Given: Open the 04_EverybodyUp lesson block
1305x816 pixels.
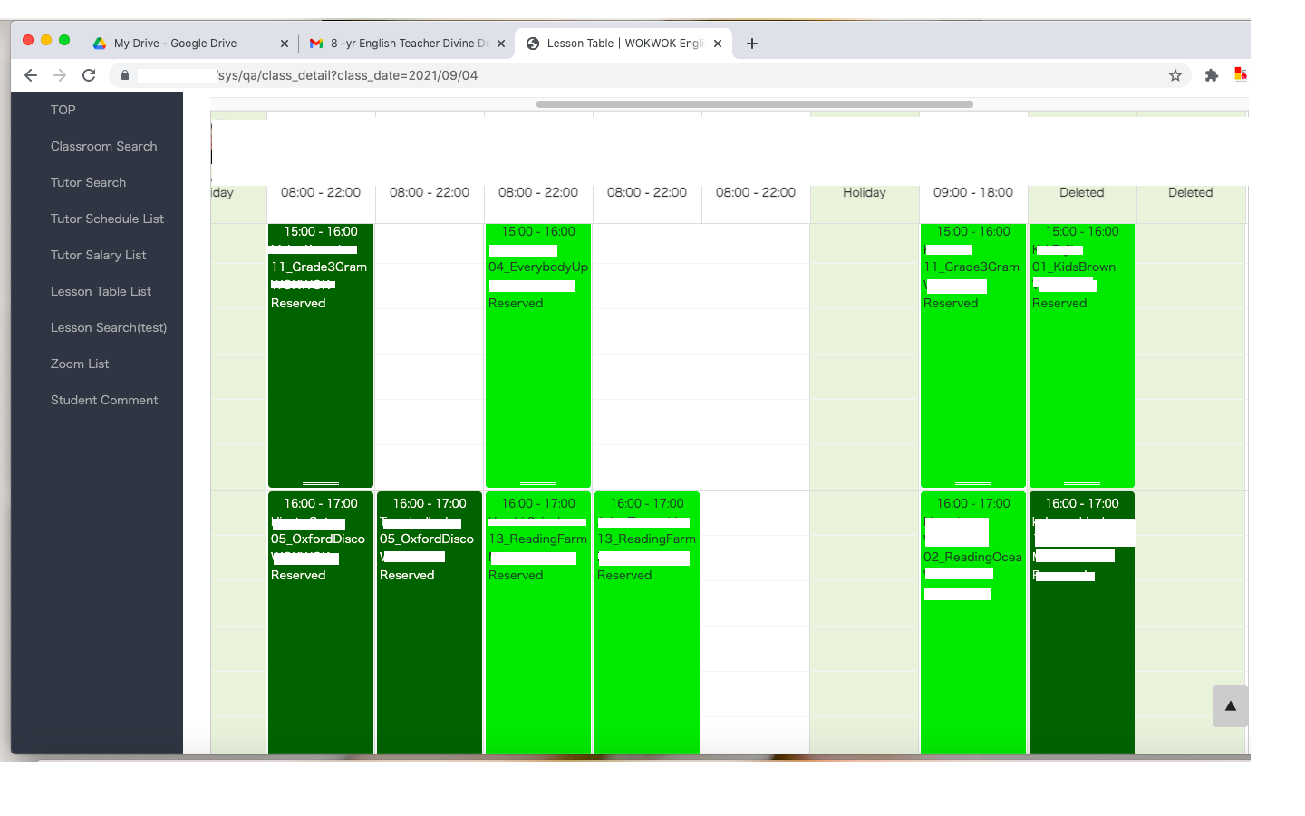Looking at the screenshot, I should click(x=538, y=355).
